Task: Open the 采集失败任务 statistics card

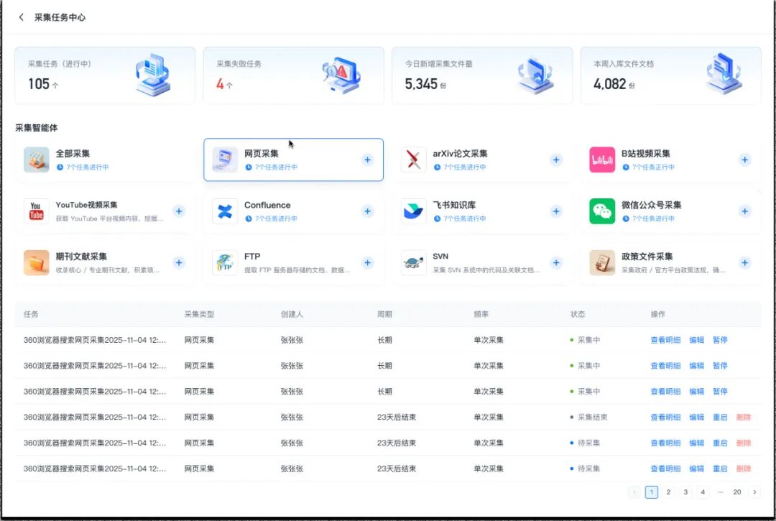Action: click(x=293, y=75)
